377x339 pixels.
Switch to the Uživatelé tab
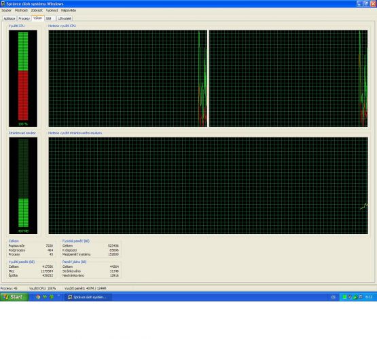click(x=65, y=18)
